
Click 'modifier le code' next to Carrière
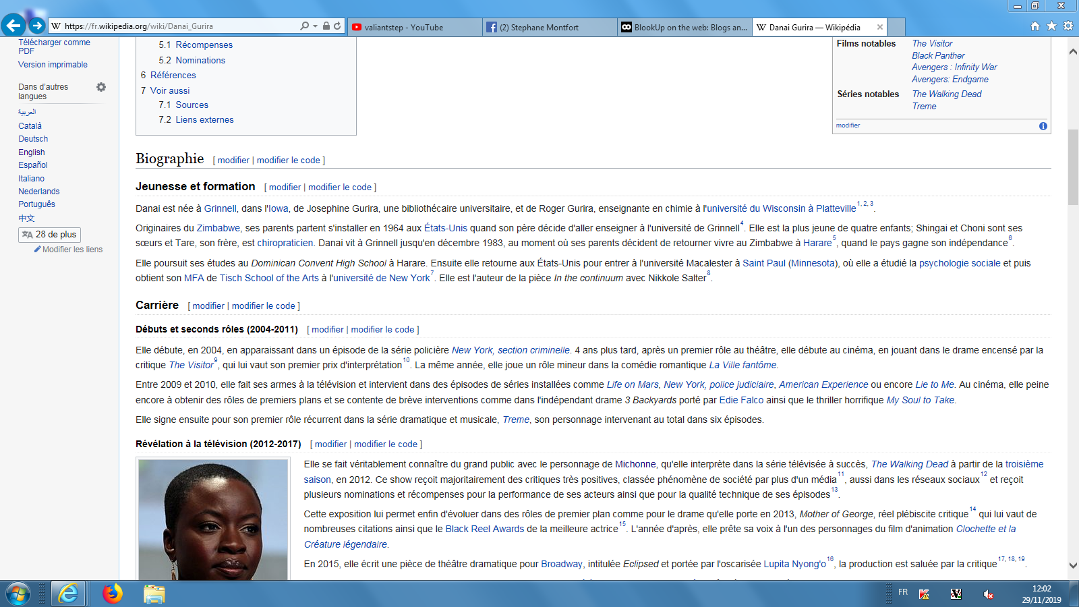tap(264, 306)
